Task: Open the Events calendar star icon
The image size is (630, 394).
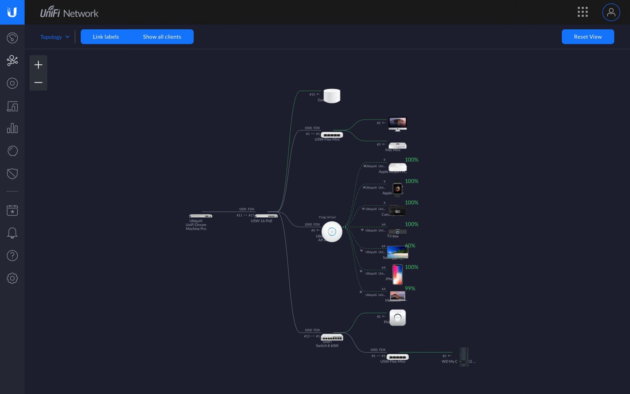Action: tap(12, 210)
